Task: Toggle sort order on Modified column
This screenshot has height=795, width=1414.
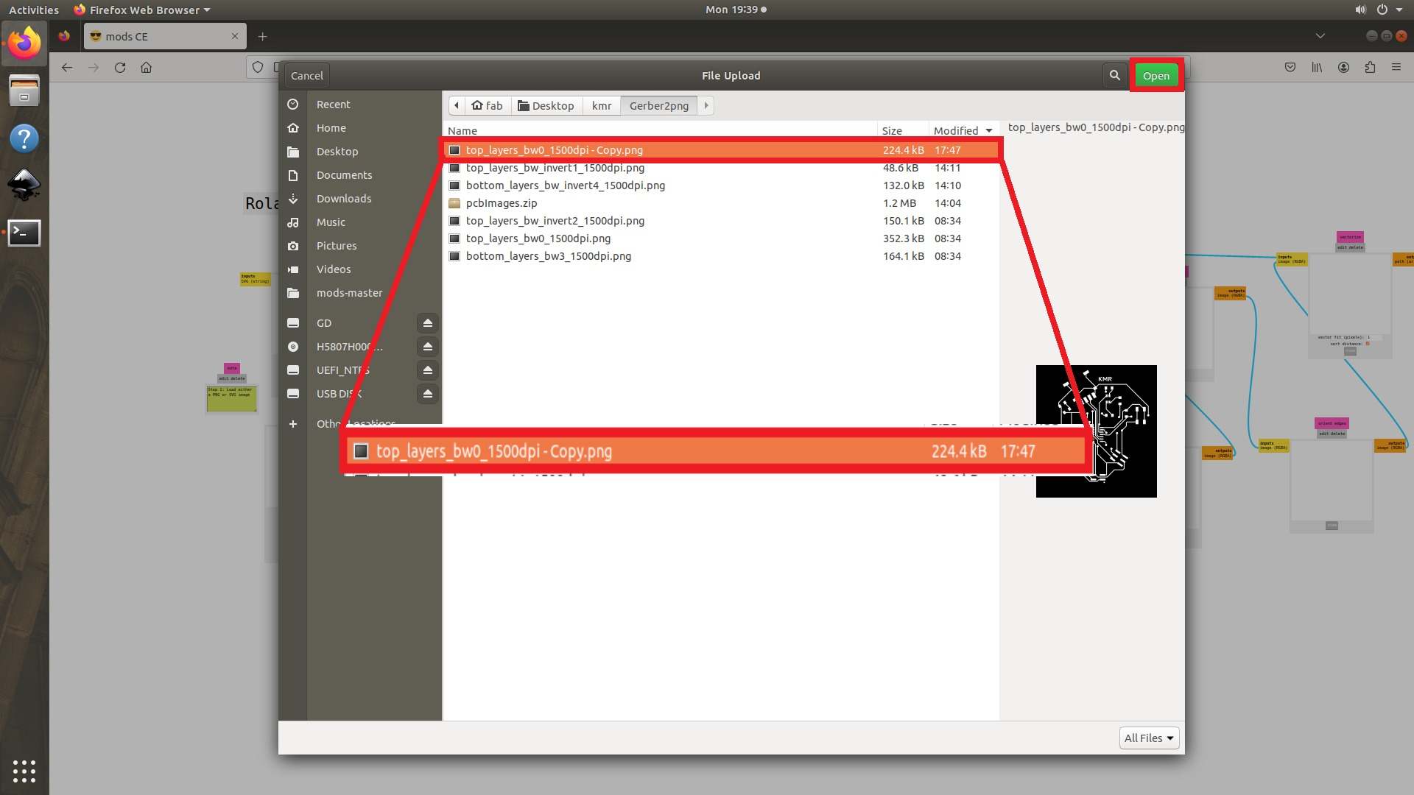Action: pyautogui.click(x=962, y=130)
